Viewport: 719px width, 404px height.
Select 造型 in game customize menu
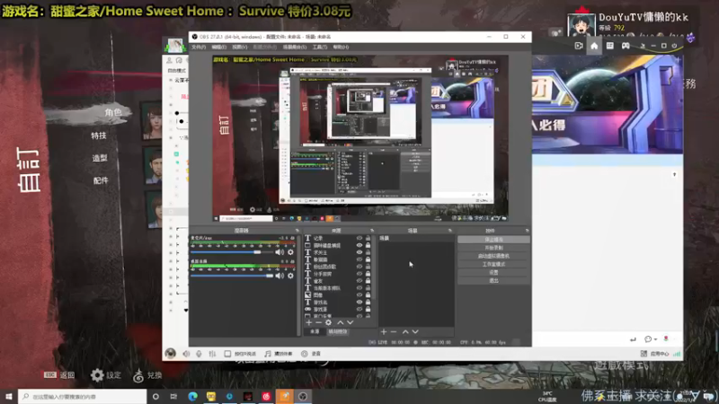click(x=100, y=158)
